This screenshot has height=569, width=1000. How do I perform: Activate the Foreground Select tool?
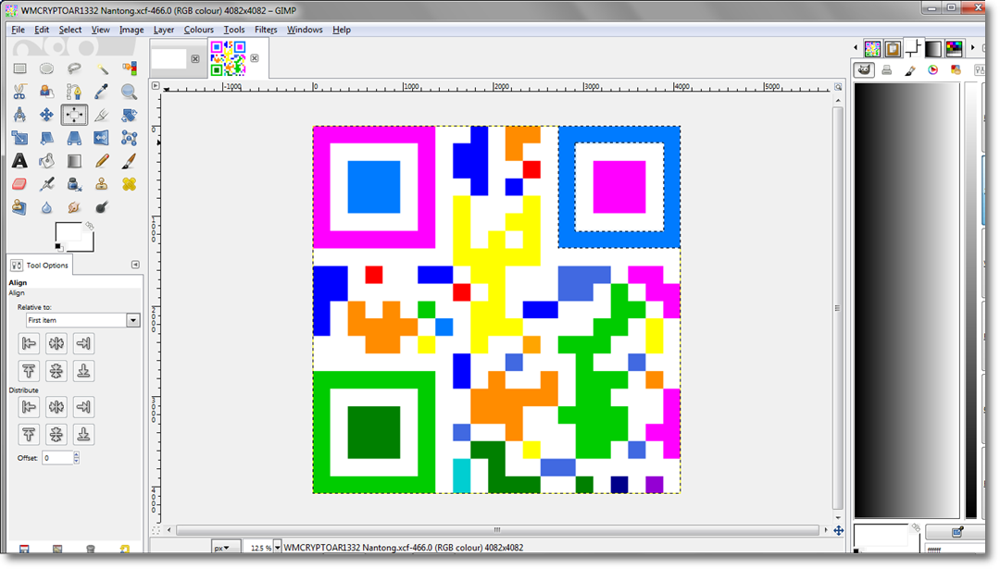46,92
